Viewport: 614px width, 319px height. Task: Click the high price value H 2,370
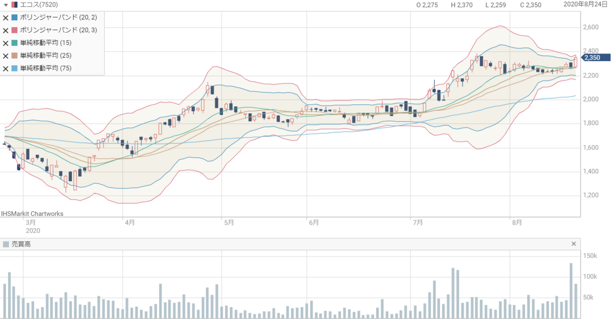point(462,5)
